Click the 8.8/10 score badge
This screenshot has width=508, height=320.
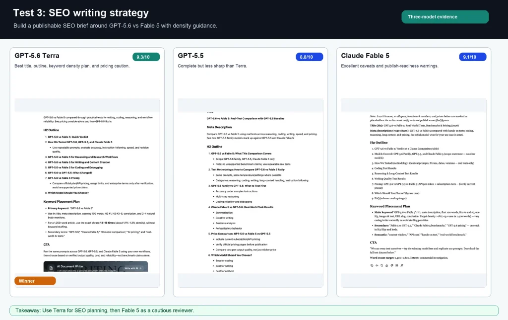pos(309,57)
